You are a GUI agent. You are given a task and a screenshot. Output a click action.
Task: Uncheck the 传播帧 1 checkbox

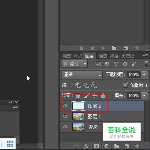point(125,85)
